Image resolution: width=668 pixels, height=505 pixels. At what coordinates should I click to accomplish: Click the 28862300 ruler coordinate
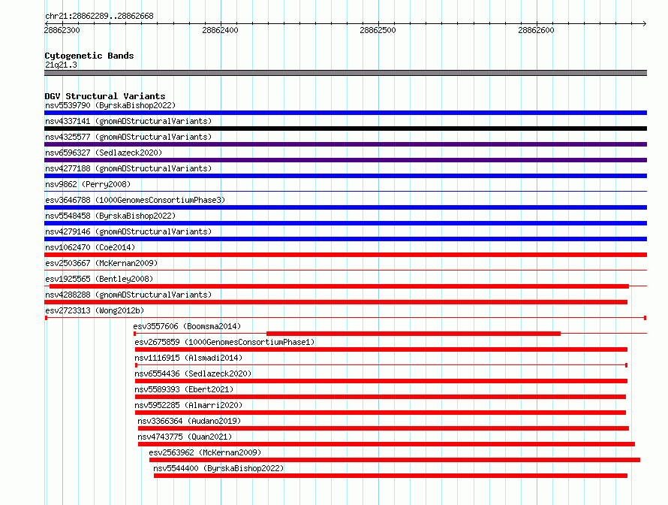pos(62,30)
